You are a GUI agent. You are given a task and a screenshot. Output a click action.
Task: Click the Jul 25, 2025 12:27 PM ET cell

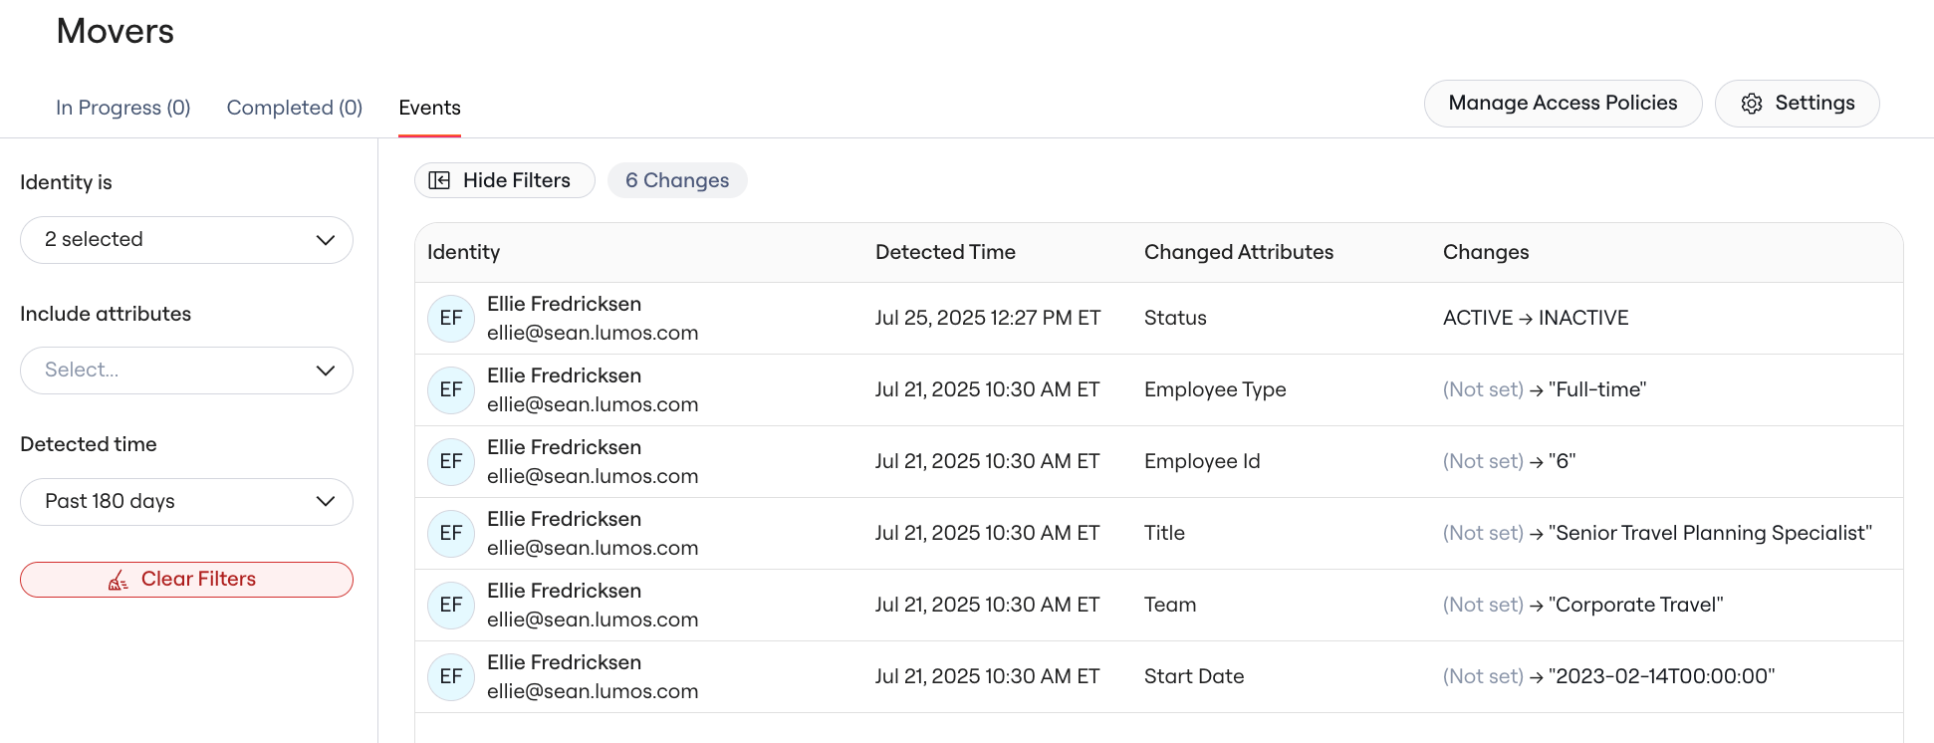[988, 318]
